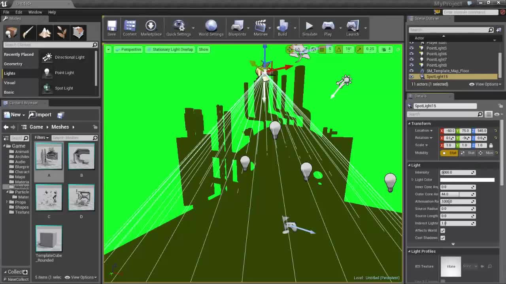Select TemplateCube_Rounded mesh thumbnail
Image resolution: width=506 pixels, height=284 pixels.
pos(49,239)
